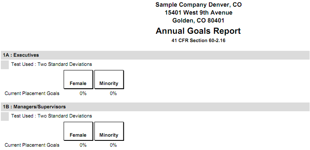Click the Female box under Managers/Supervisors

click(x=78, y=131)
